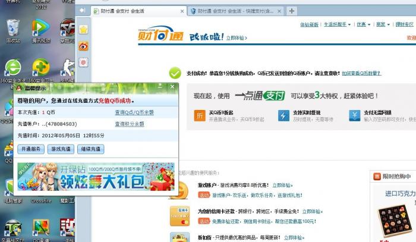The image size is (416, 242).
Task: Expand the 生活好帮手 dropdown menu
Action: tap(337, 24)
